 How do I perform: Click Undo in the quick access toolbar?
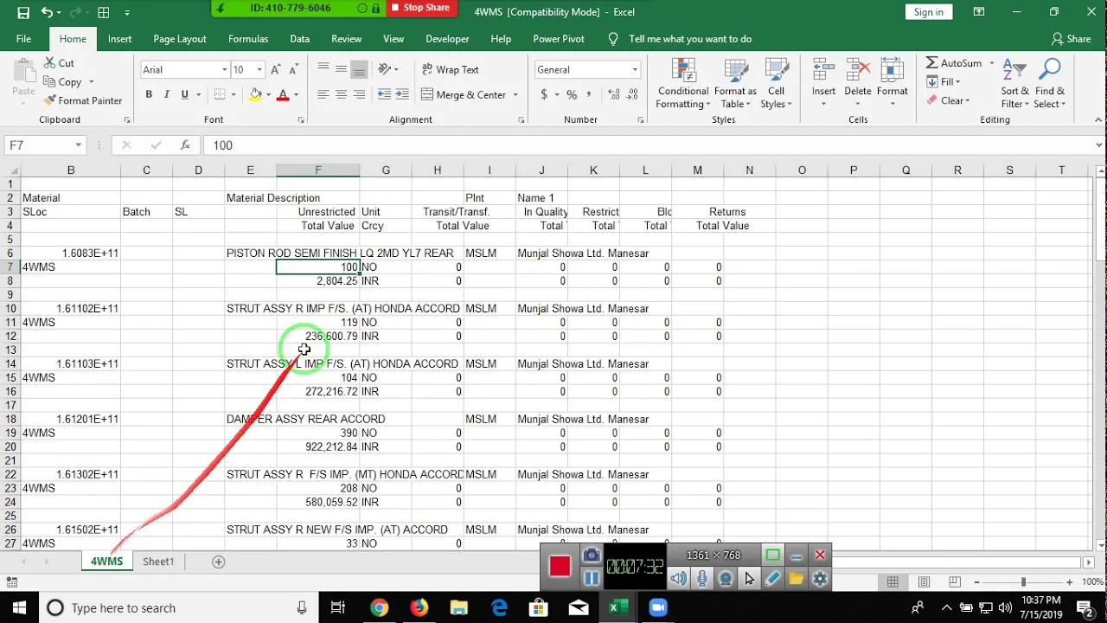point(47,12)
